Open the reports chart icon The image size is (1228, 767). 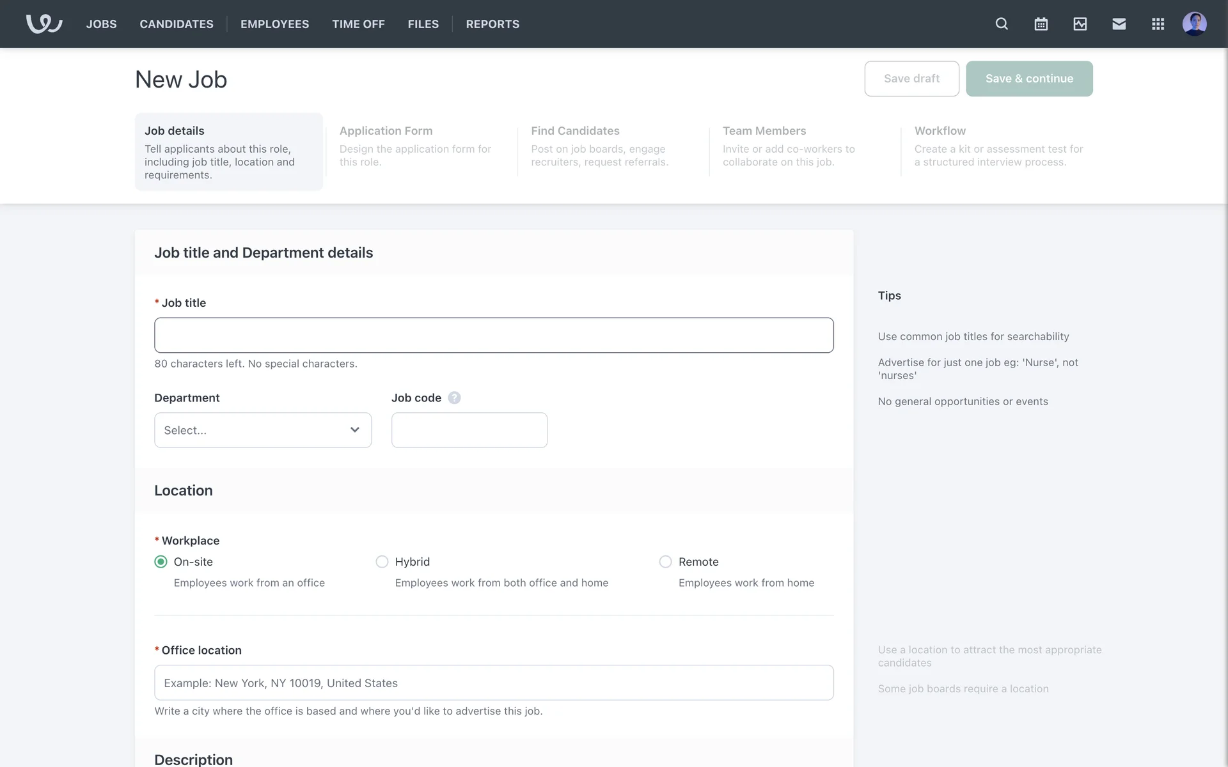click(1080, 24)
